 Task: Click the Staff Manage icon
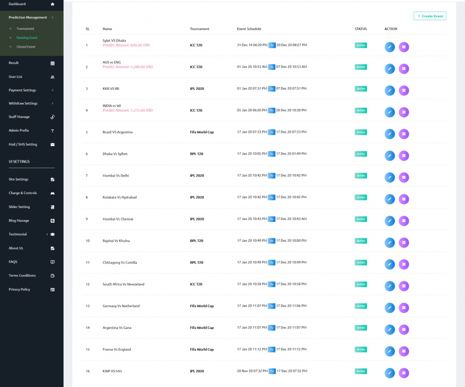pos(53,117)
